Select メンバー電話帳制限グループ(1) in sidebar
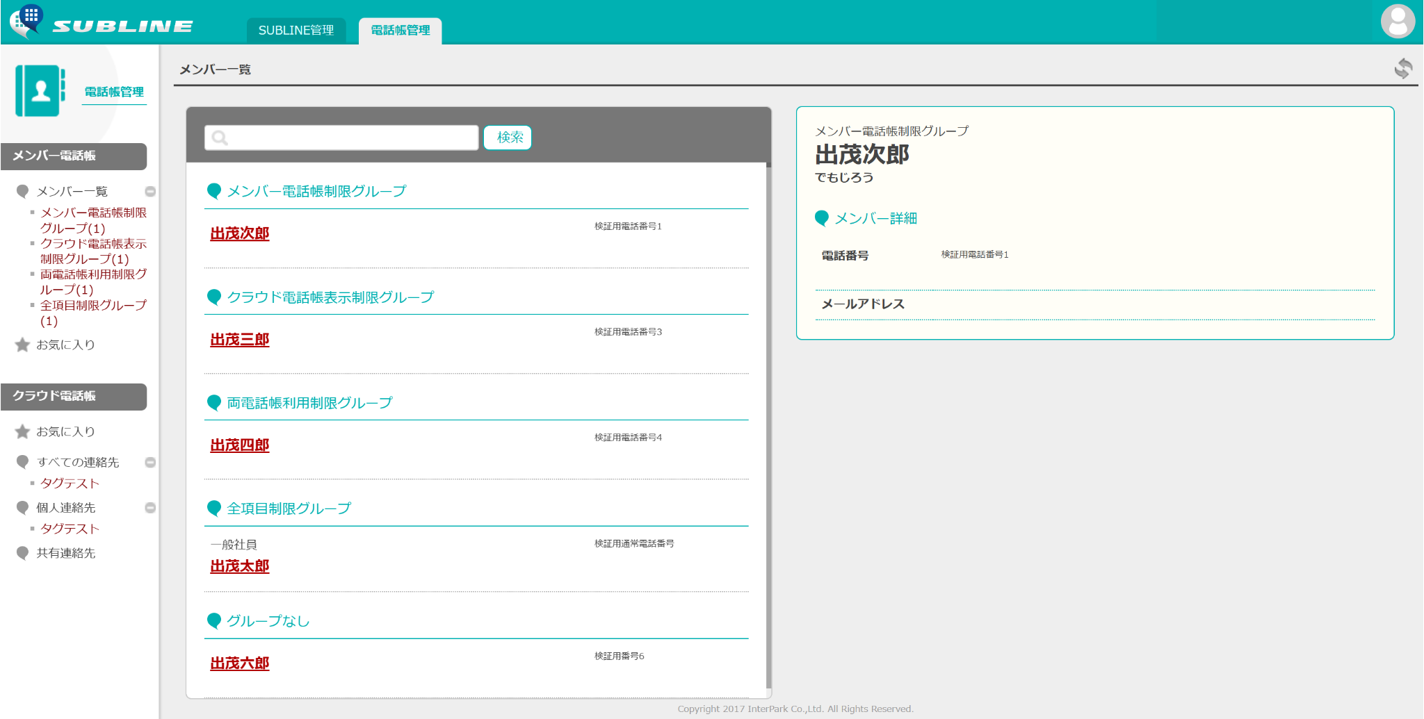The image size is (1424, 719). [x=93, y=220]
